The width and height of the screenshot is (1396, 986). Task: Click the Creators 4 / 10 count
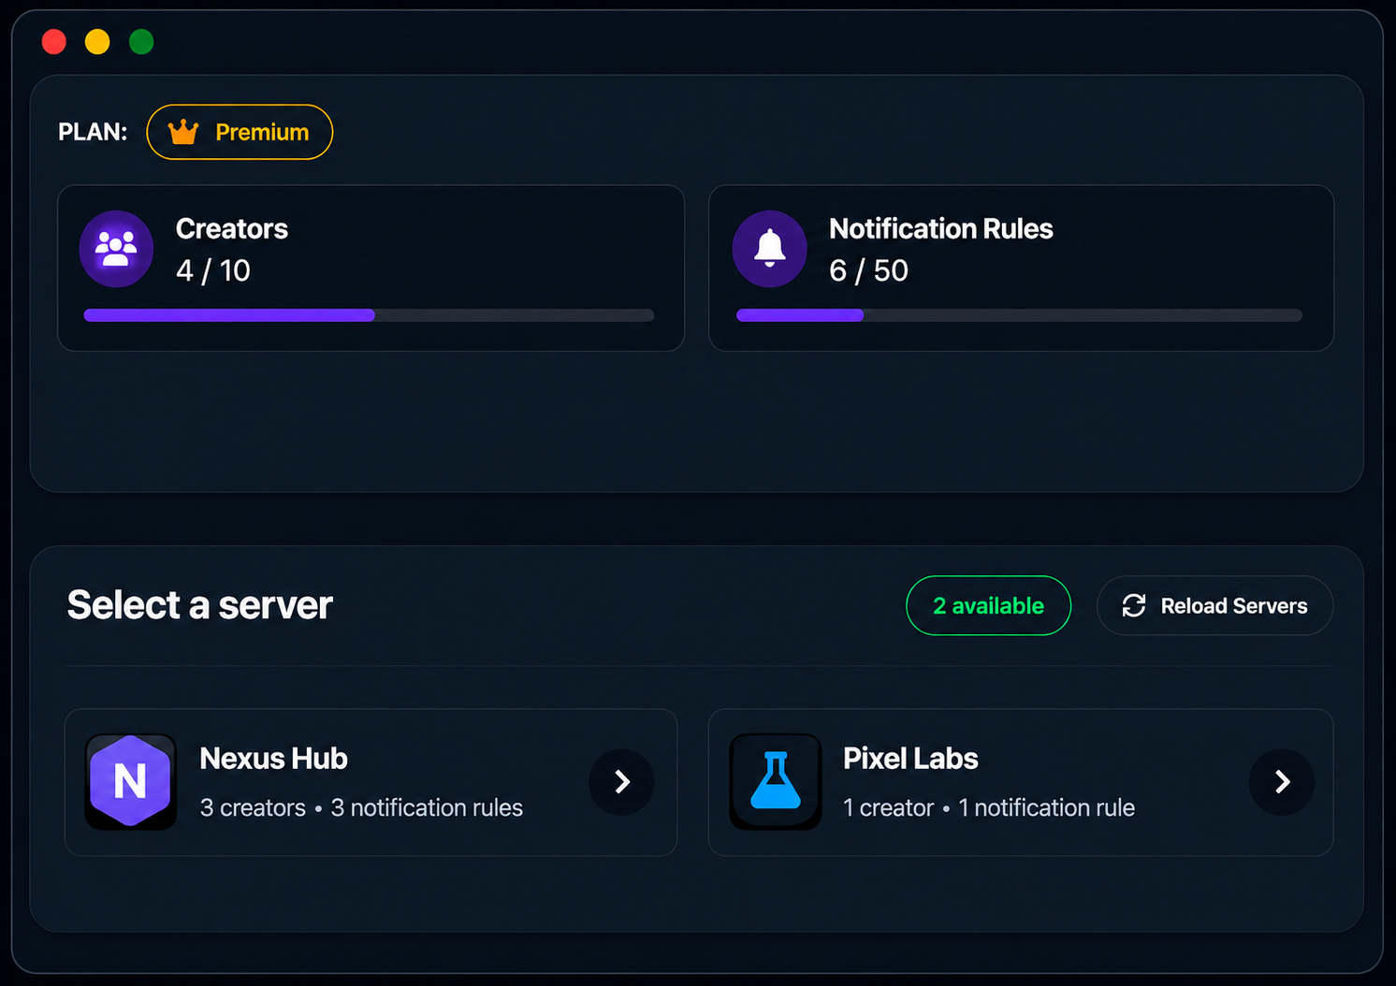coord(213,270)
